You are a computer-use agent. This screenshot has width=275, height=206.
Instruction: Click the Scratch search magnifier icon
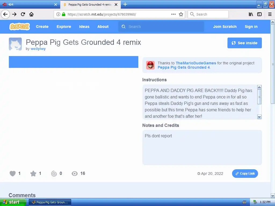(124, 27)
